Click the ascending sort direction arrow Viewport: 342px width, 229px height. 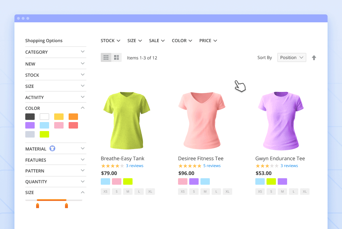tap(314, 57)
